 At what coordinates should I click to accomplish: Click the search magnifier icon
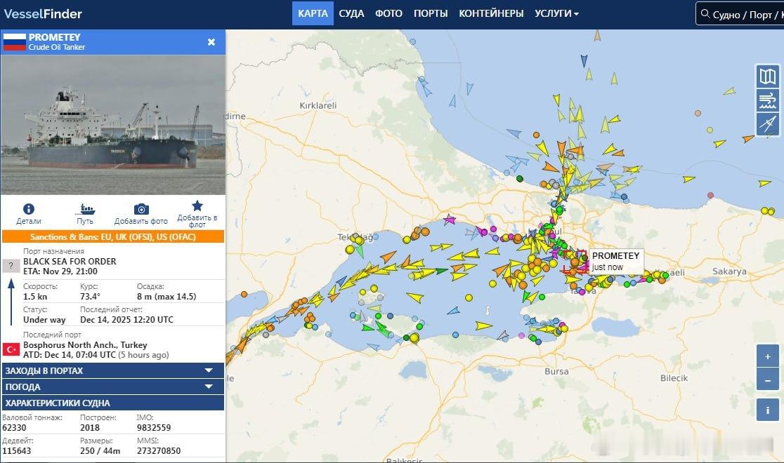tap(705, 14)
